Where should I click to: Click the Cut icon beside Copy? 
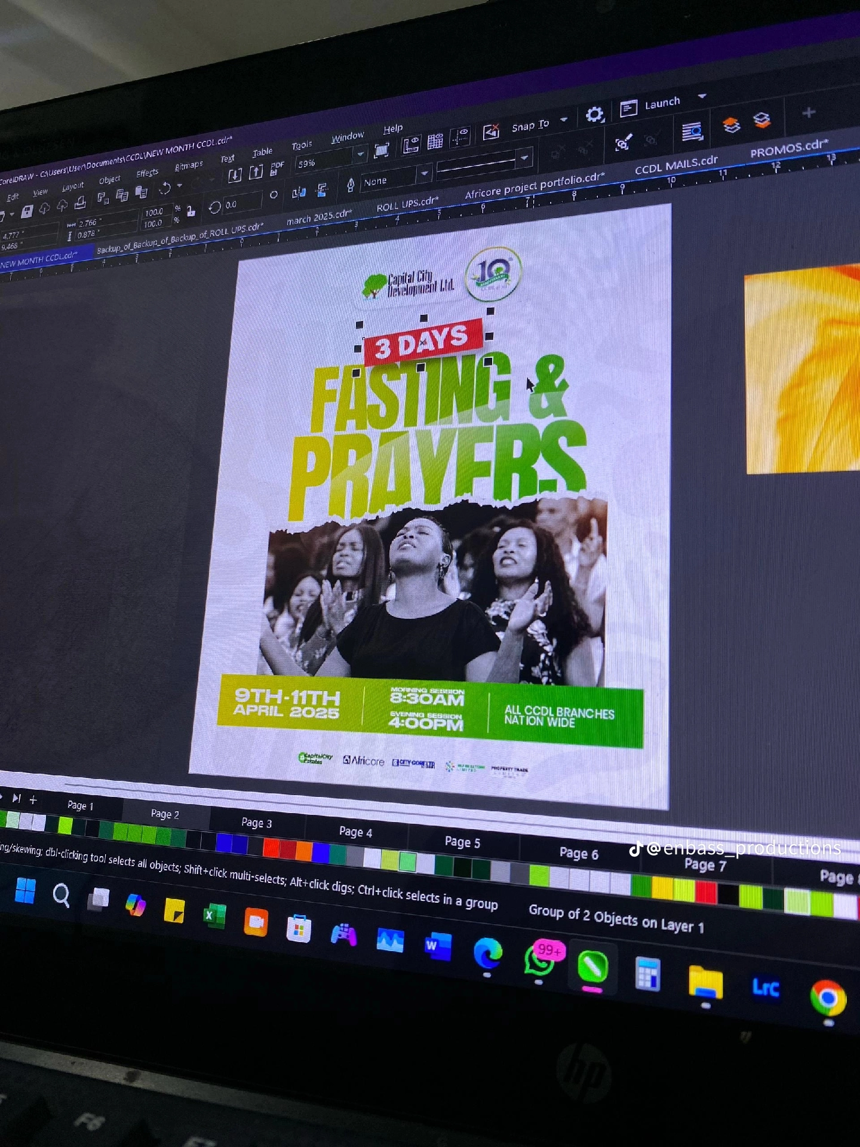103,198
